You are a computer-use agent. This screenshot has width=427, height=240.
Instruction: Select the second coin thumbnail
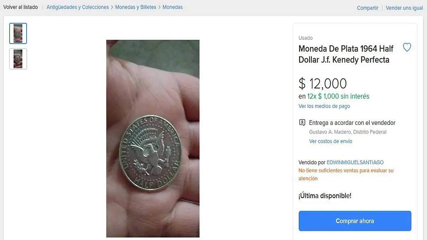[18, 59]
